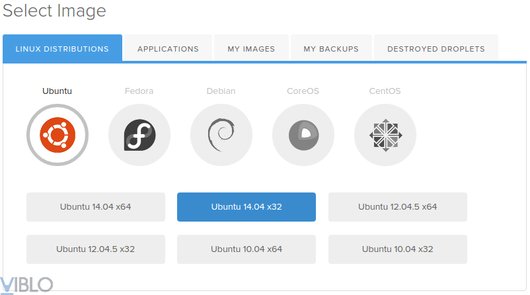
Task: Click the Viblo watermark logo
Action: (x=26, y=284)
